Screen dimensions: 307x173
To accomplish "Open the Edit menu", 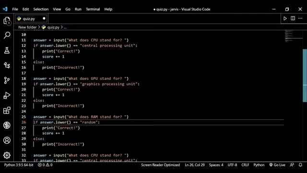I will [x=25, y=9].
